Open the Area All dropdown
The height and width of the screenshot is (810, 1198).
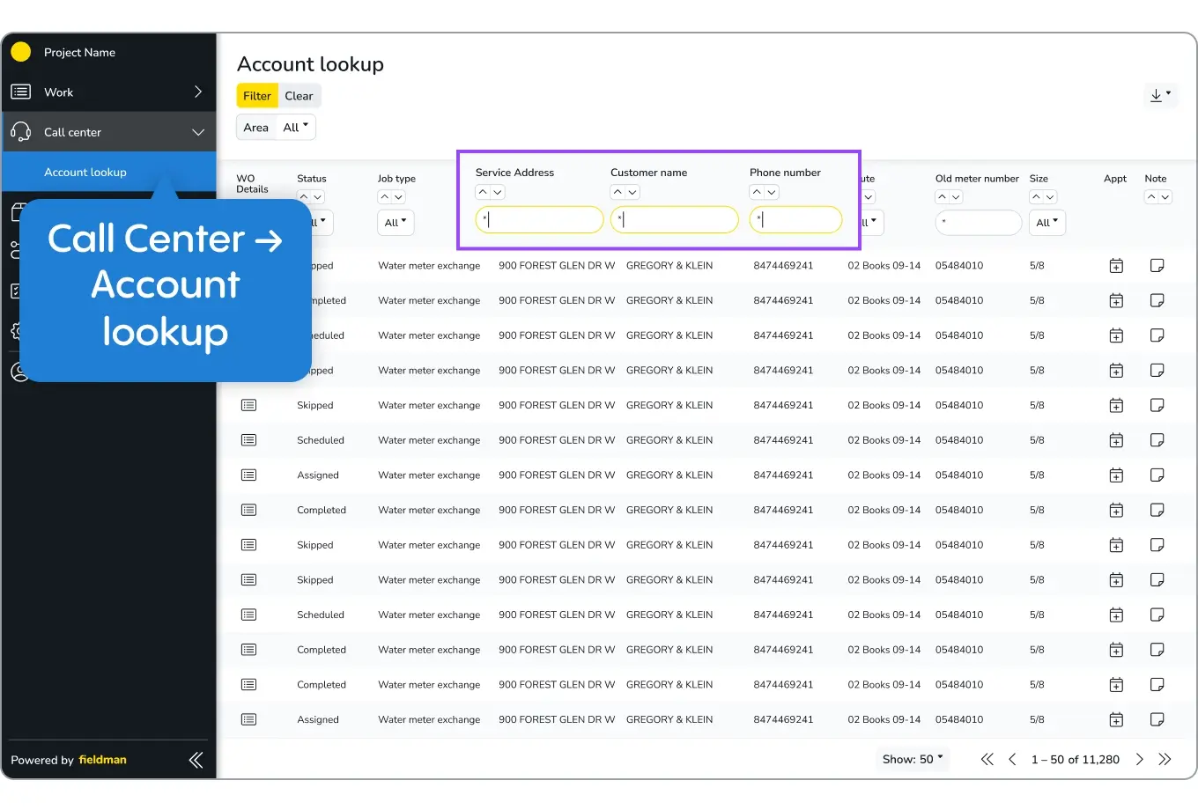click(x=296, y=127)
